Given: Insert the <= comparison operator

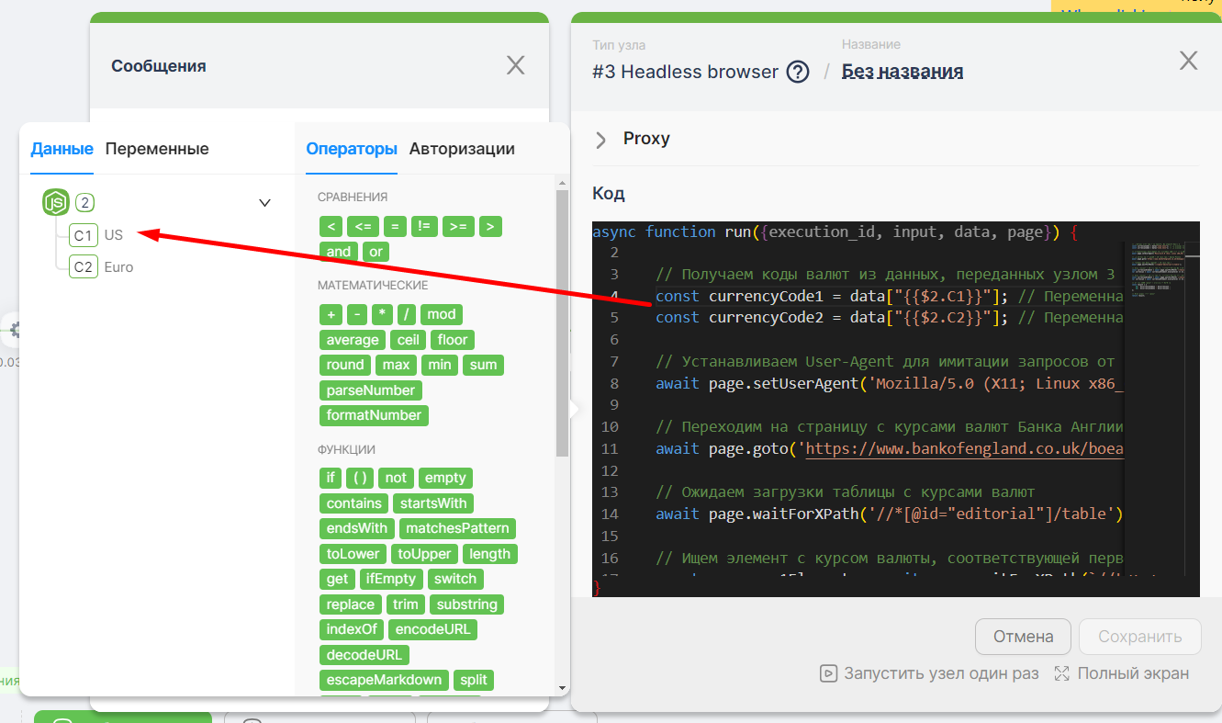Looking at the screenshot, I should pyautogui.click(x=362, y=227).
